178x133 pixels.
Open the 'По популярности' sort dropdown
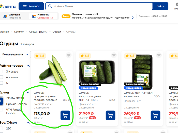(15, 54)
